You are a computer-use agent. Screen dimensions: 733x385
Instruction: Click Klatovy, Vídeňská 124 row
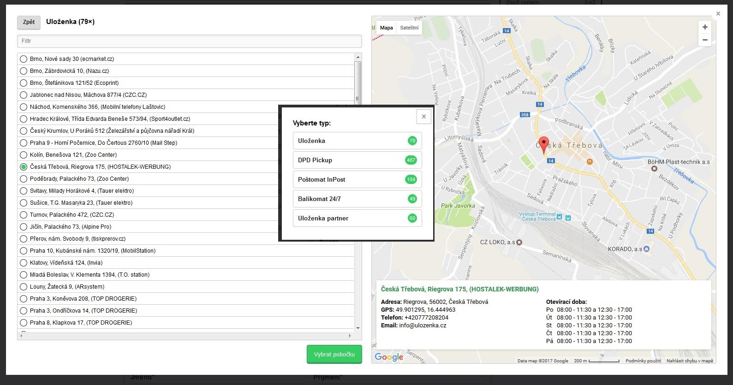tap(186, 263)
